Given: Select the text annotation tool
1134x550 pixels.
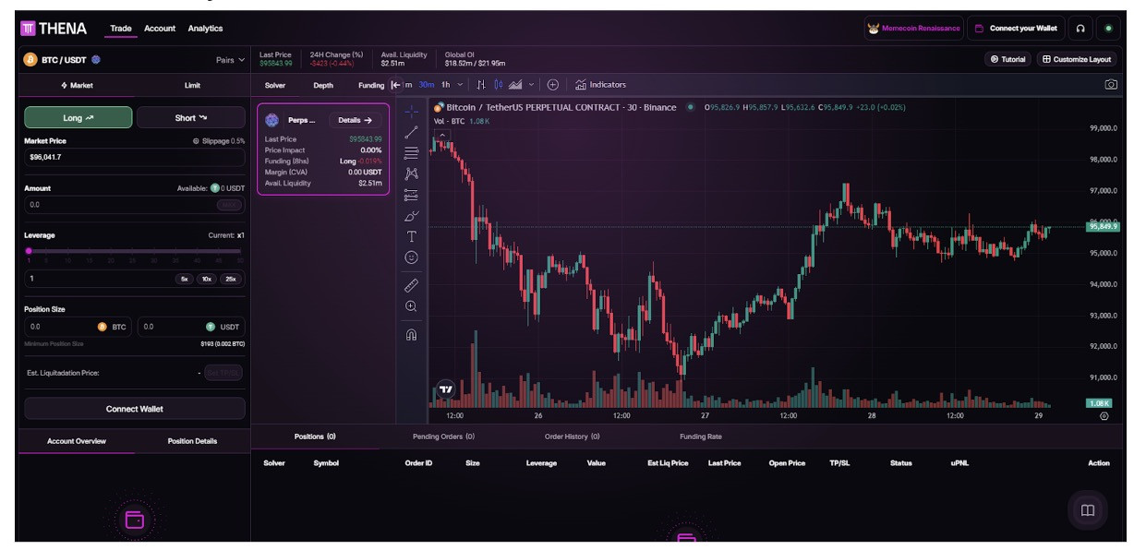Looking at the screenshot, I should pos(412,236).
